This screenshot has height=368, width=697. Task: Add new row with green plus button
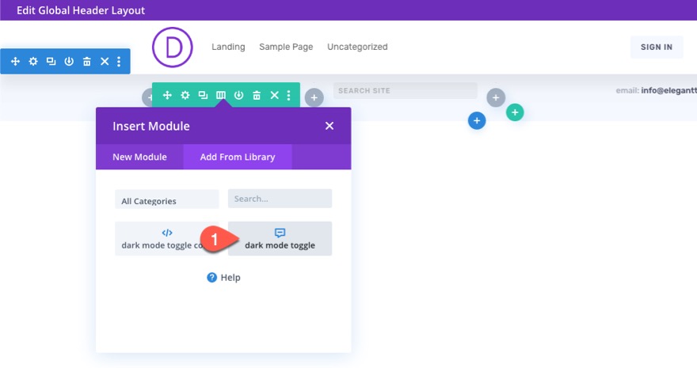coord(515,112)
